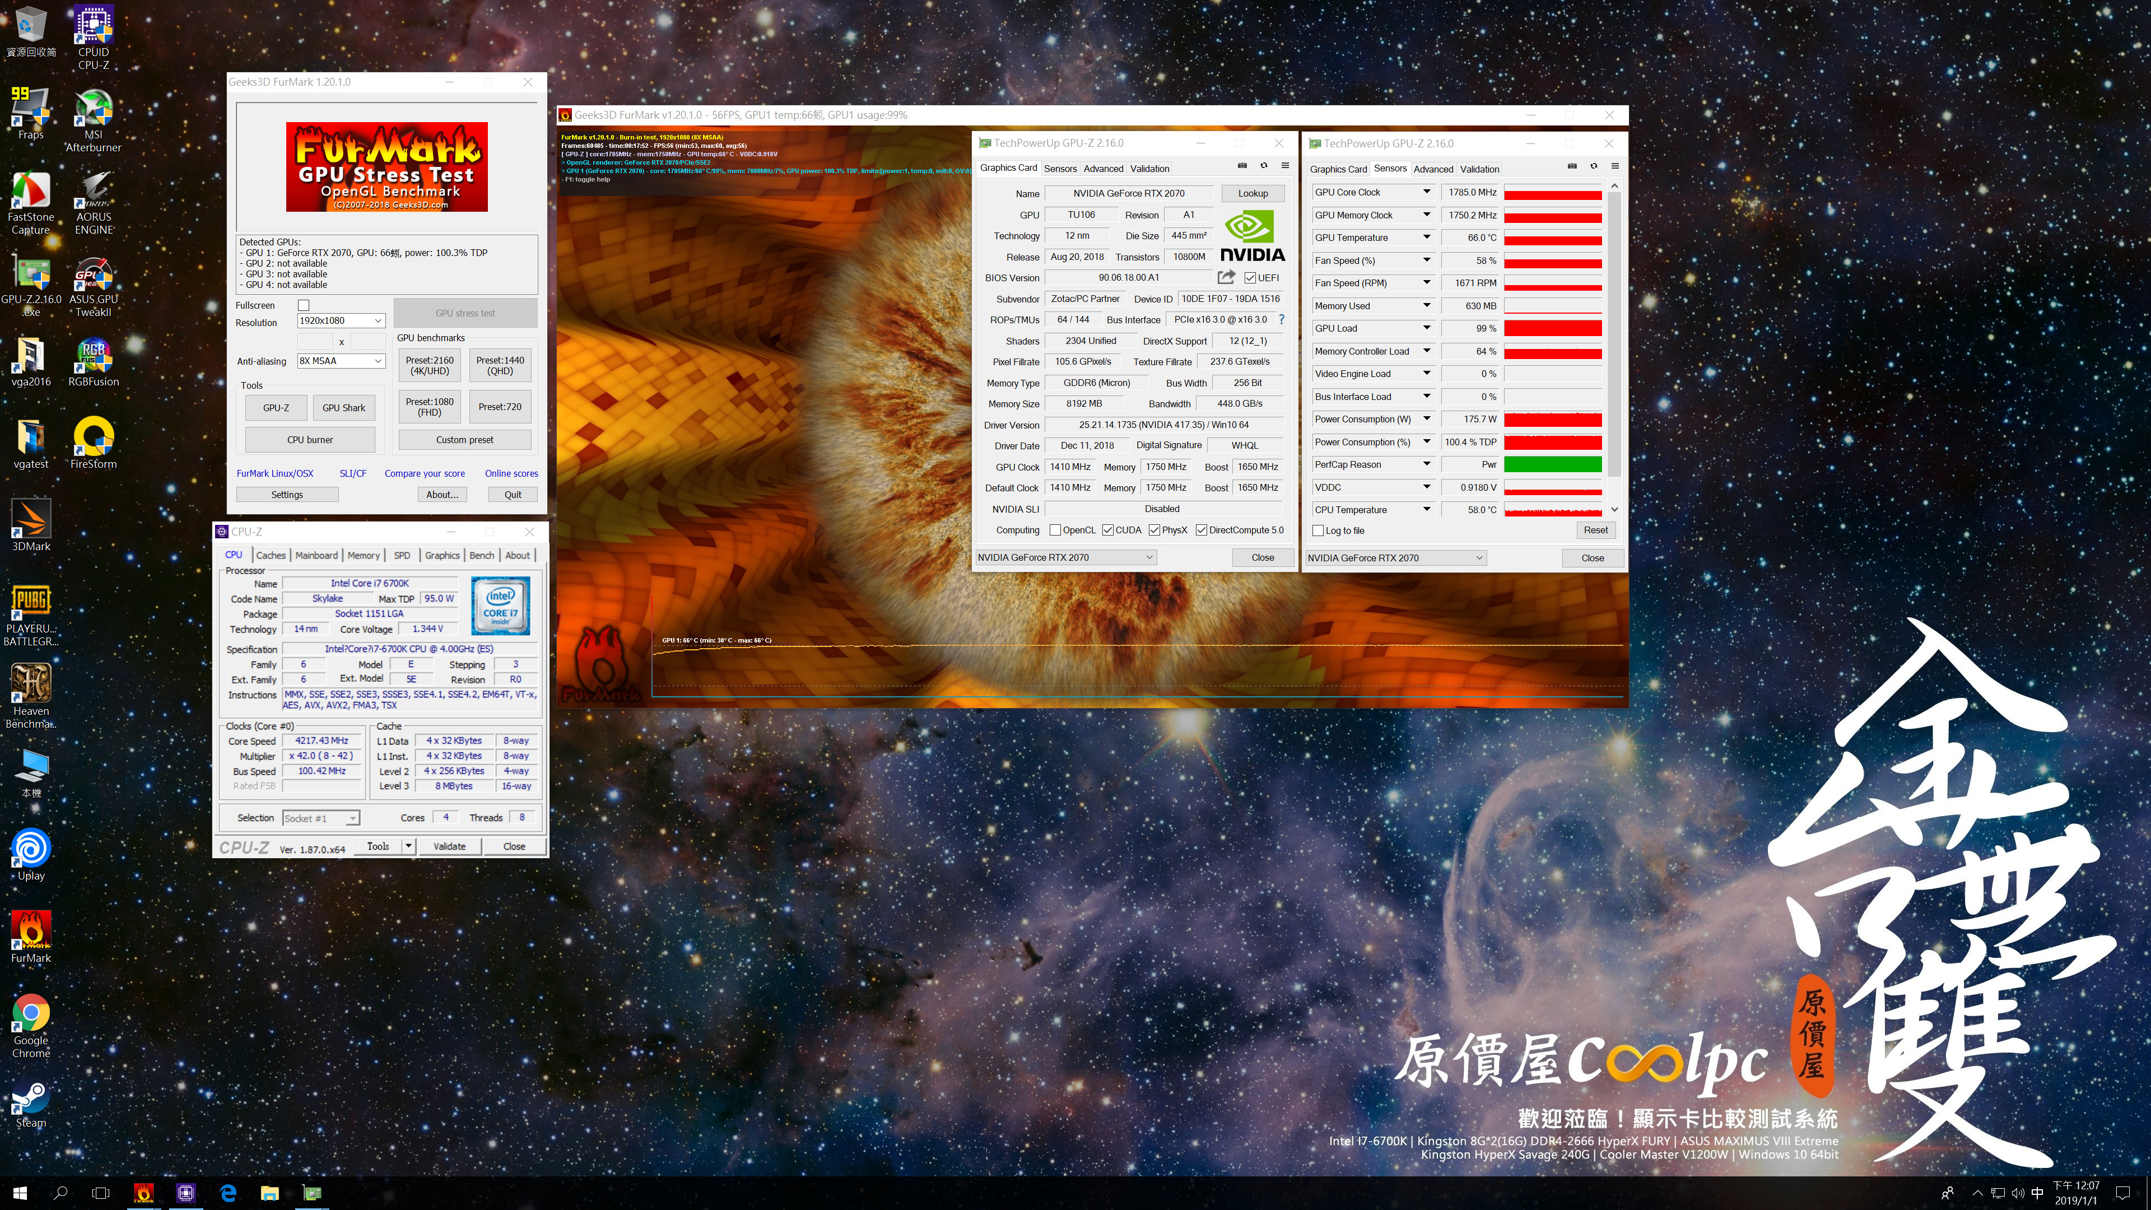Image resolution: width=2151 pixels, height=1210 pixels.
Task: Open FireStorm desktop icon
Action: click(x=94, y=444)
